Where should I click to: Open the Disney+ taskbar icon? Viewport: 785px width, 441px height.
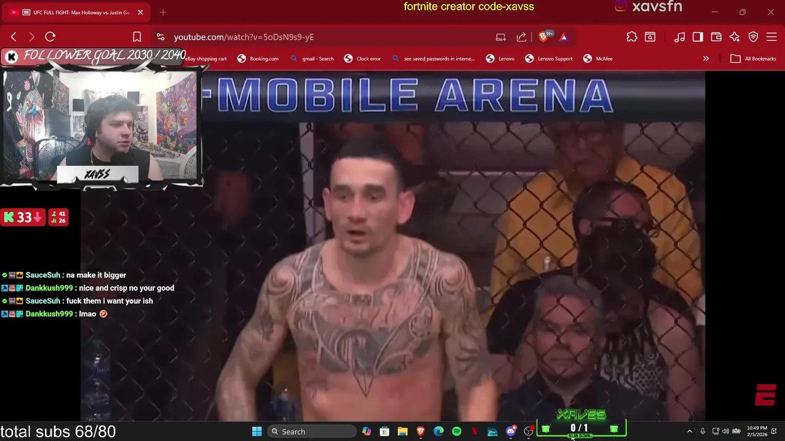pyautogui.click(x=492, y=432)
